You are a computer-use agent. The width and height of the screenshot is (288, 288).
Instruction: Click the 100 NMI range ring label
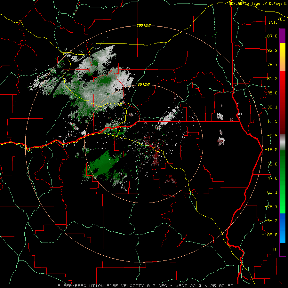(144, 25)
